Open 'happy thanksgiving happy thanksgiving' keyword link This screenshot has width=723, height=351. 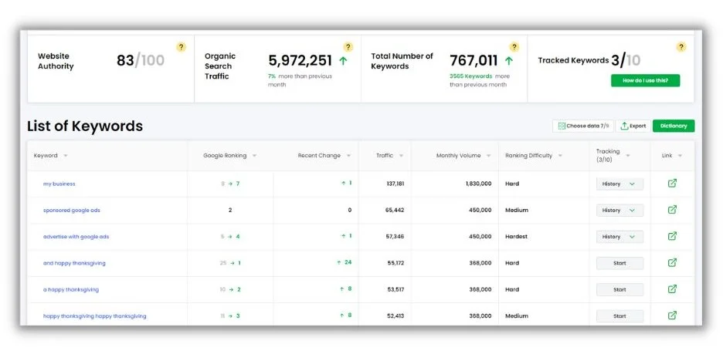94,316
